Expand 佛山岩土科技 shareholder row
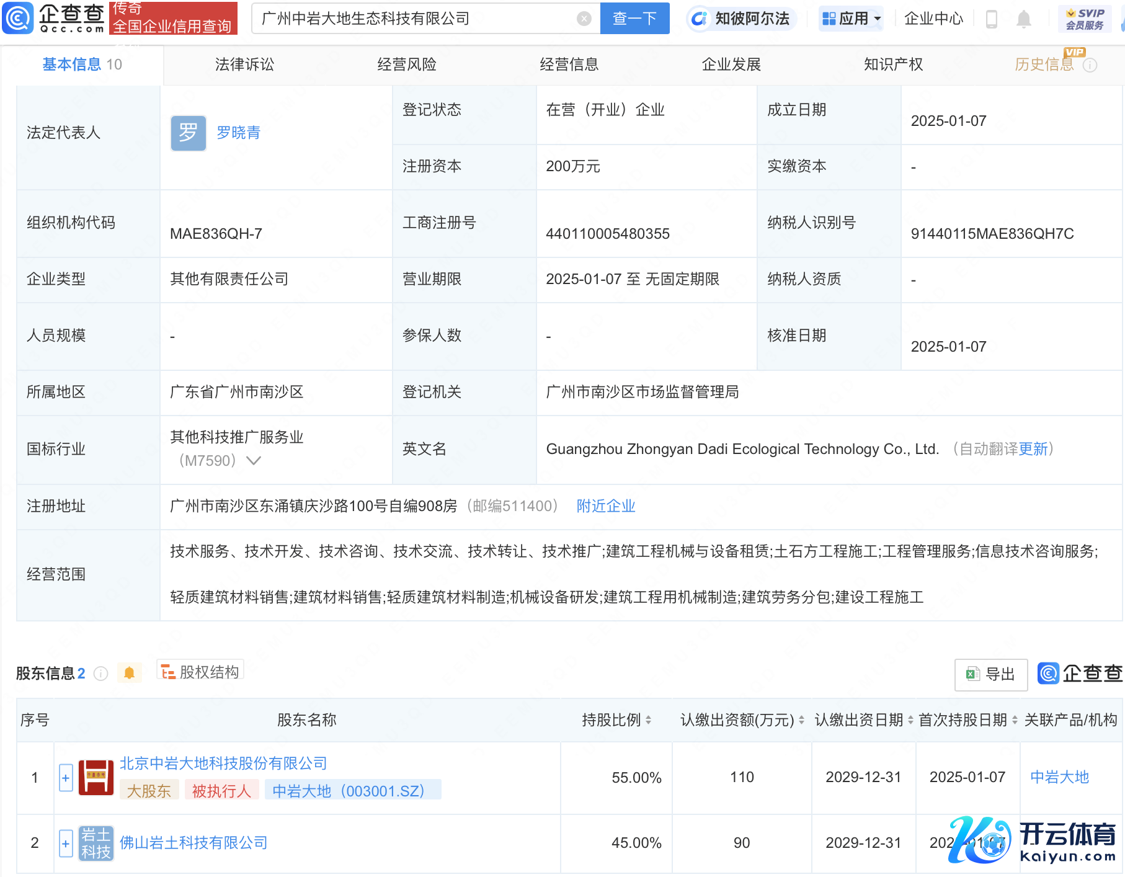1125x877 pixels. [66, 843]
